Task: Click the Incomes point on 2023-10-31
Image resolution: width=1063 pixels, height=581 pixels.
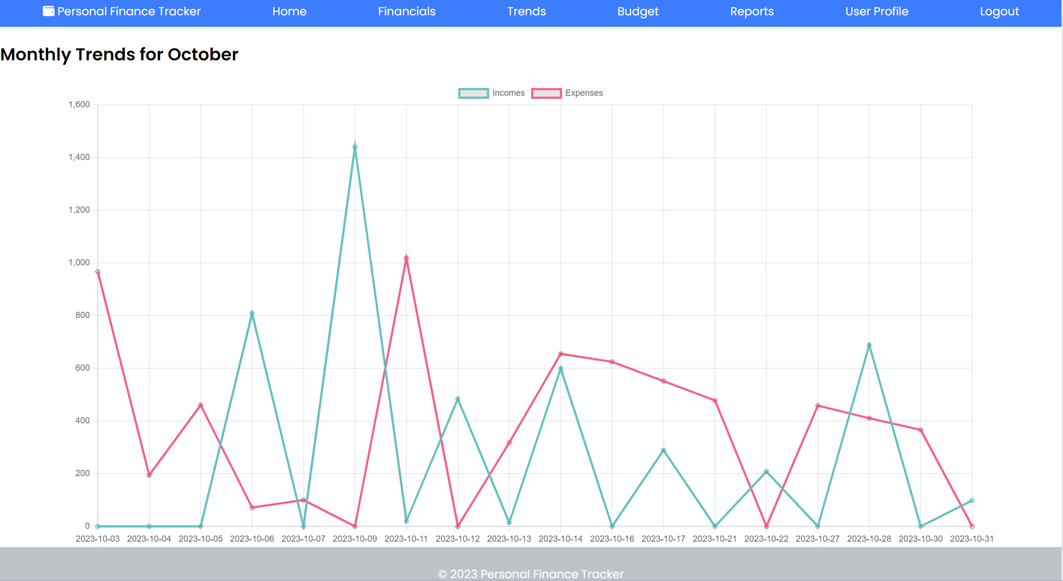Action: click(972, 501)
